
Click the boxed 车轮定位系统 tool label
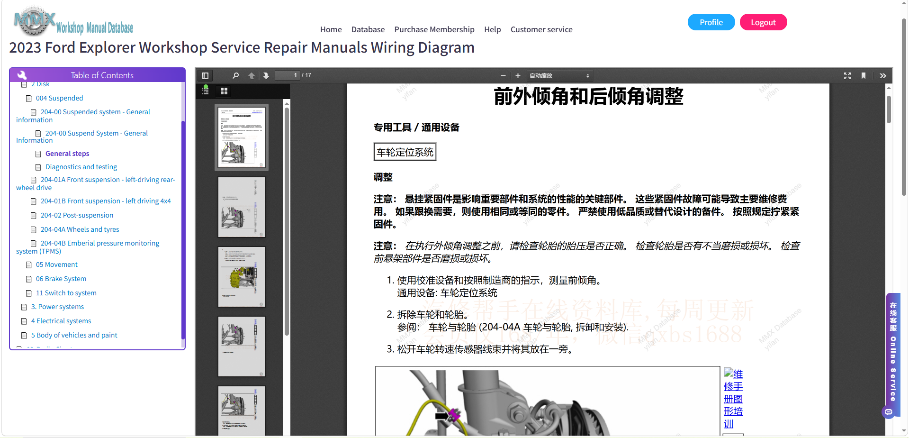(405, 152)
